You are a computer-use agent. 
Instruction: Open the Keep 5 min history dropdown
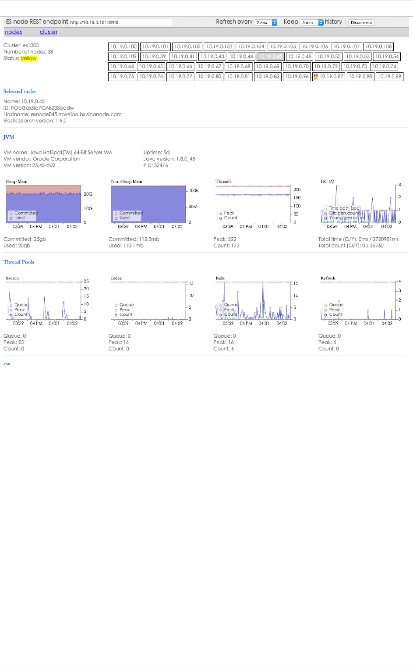coord(312,22)
